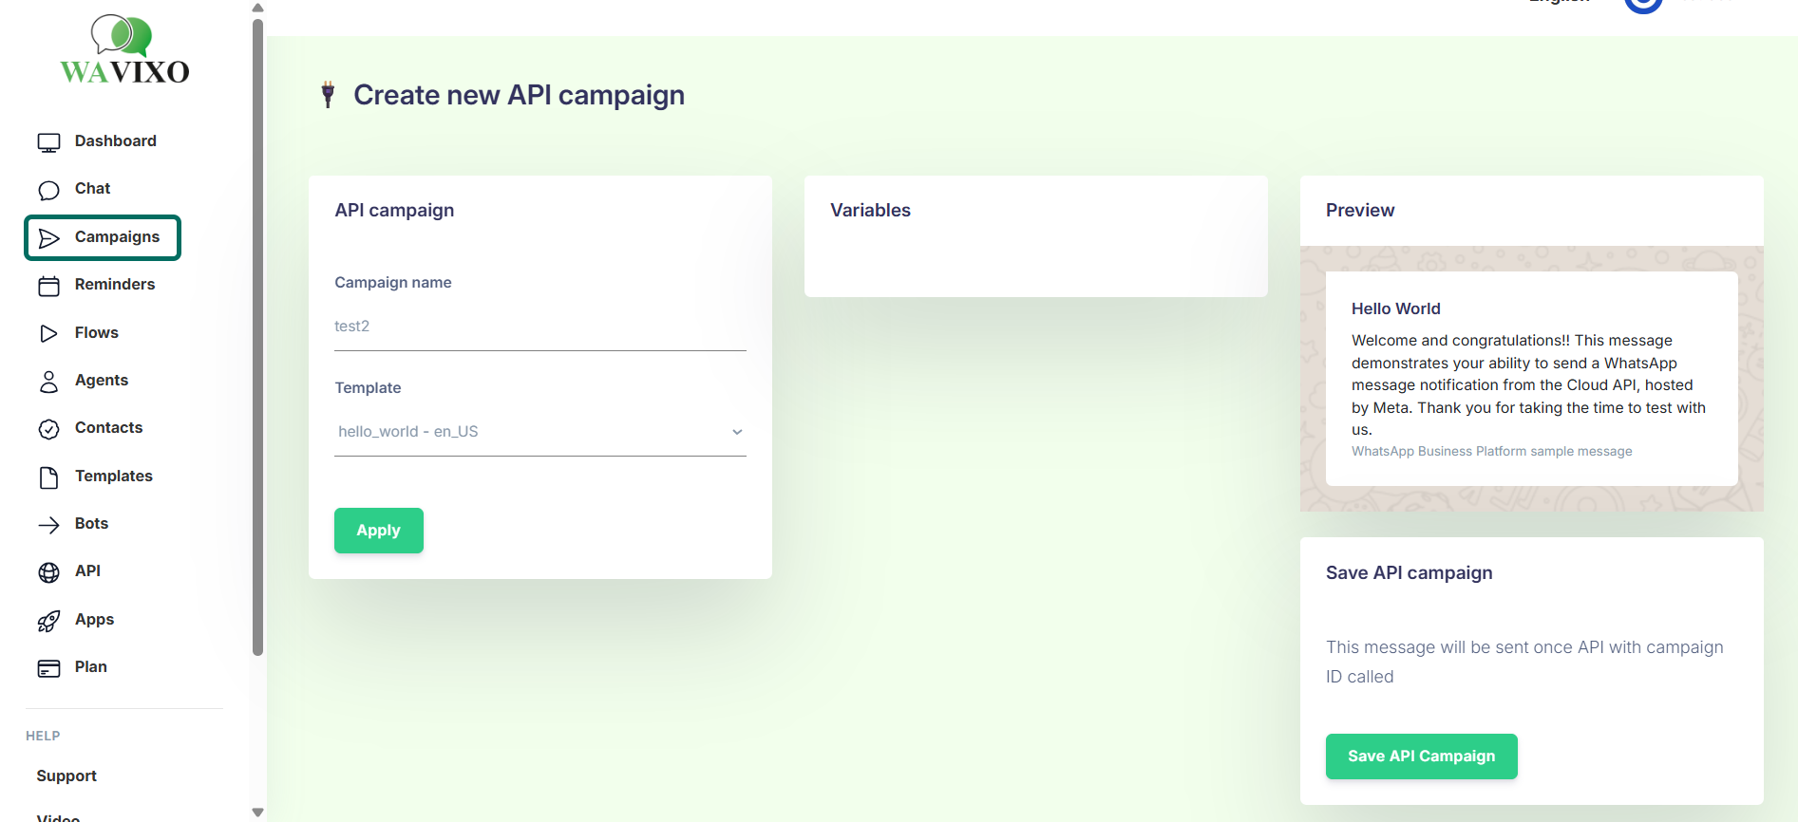Click the sidebar scroll down arrow
This screenshot has width=1798, height=822.
coord(257,813)
